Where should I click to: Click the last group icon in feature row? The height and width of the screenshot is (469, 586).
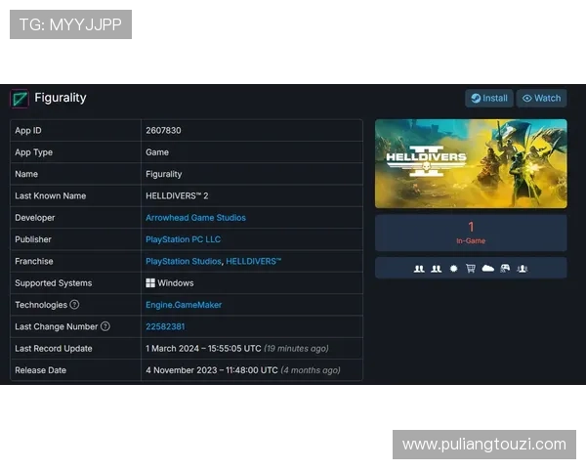click(x=522, y=269)
